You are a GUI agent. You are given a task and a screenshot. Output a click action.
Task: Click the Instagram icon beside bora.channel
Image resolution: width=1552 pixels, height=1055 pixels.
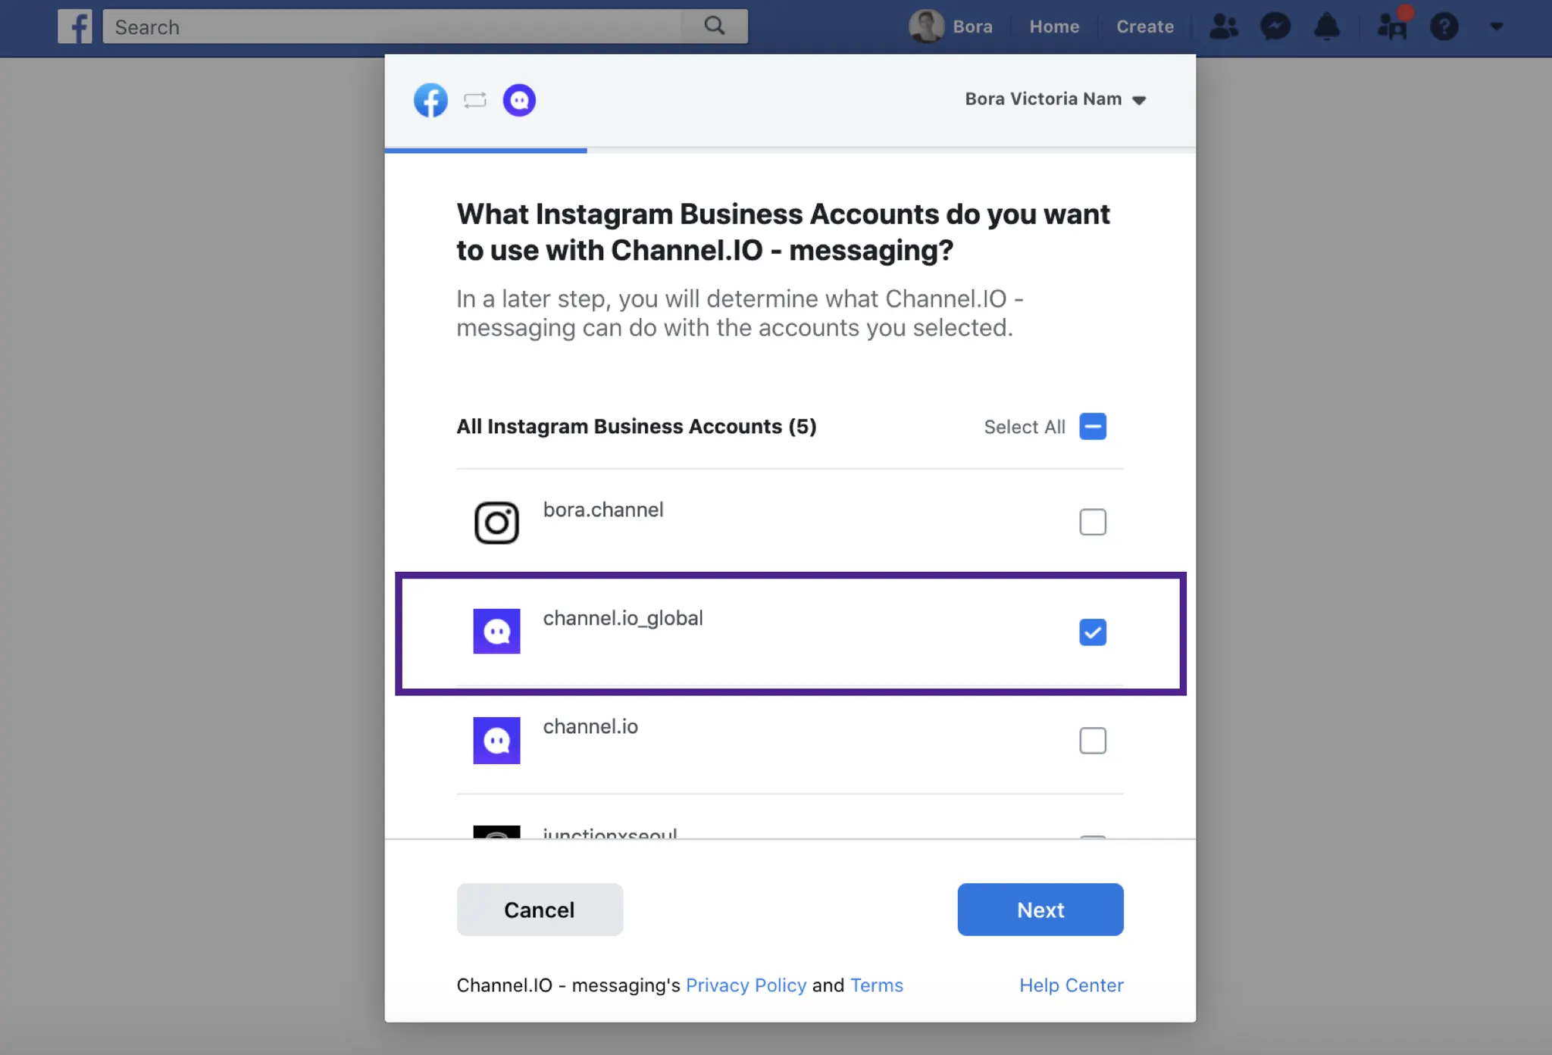coord(496,523)
